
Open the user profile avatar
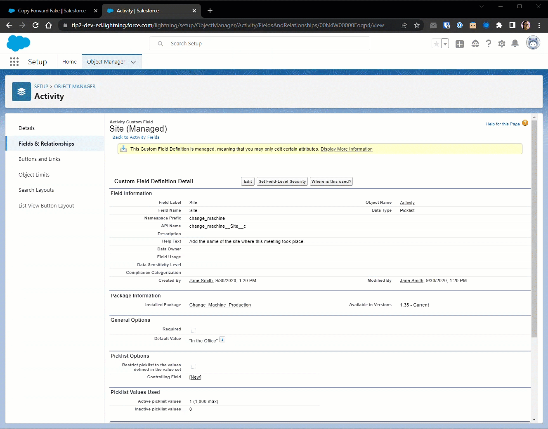[x=533, y=42]
